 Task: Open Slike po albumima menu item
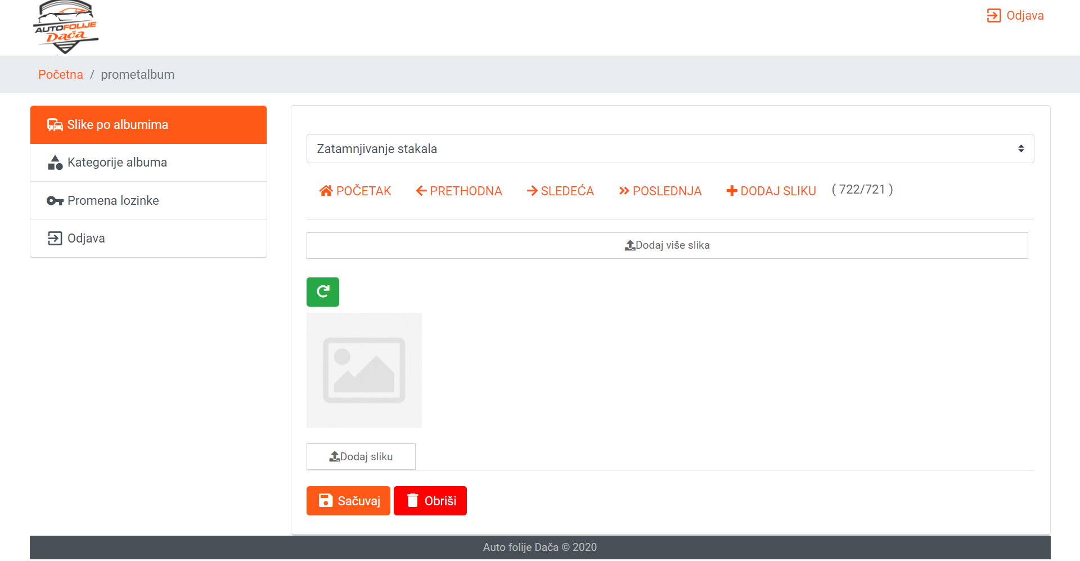point(148,125)
